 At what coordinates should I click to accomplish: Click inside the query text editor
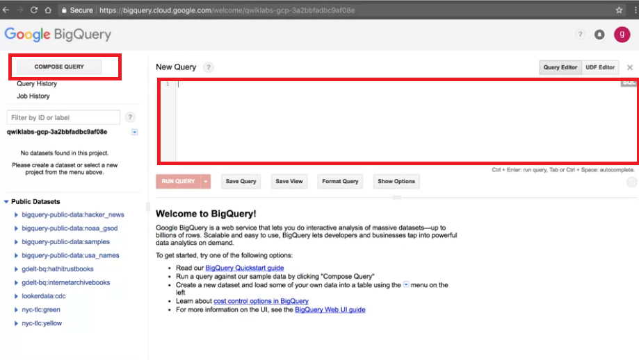pyautogui.click(x=398, y=121)
